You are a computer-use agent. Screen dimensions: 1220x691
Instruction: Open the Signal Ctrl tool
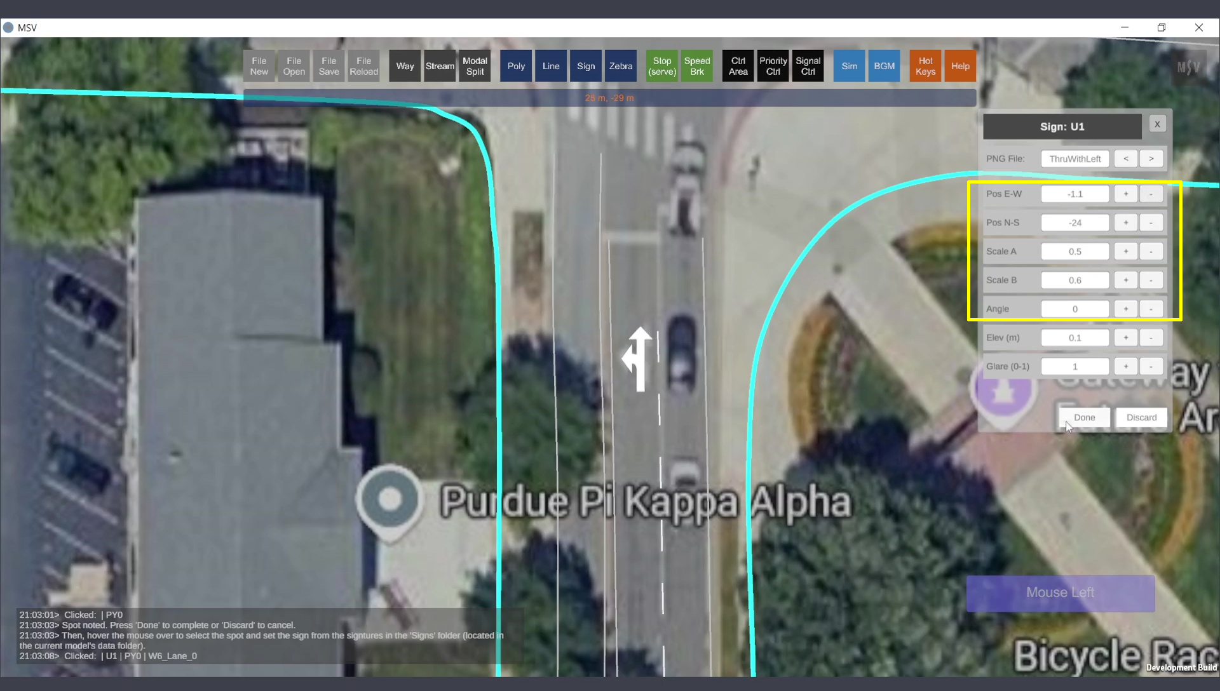pyautogui.click(x=808, y=66)
